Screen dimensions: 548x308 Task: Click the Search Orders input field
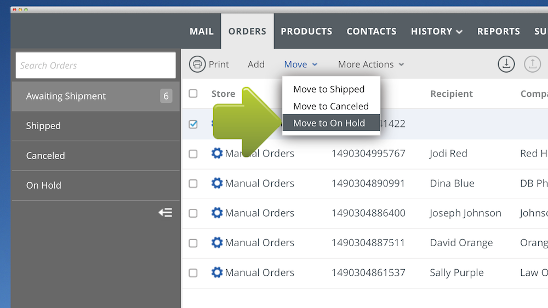pyautogui.click(x=96, y=65)
